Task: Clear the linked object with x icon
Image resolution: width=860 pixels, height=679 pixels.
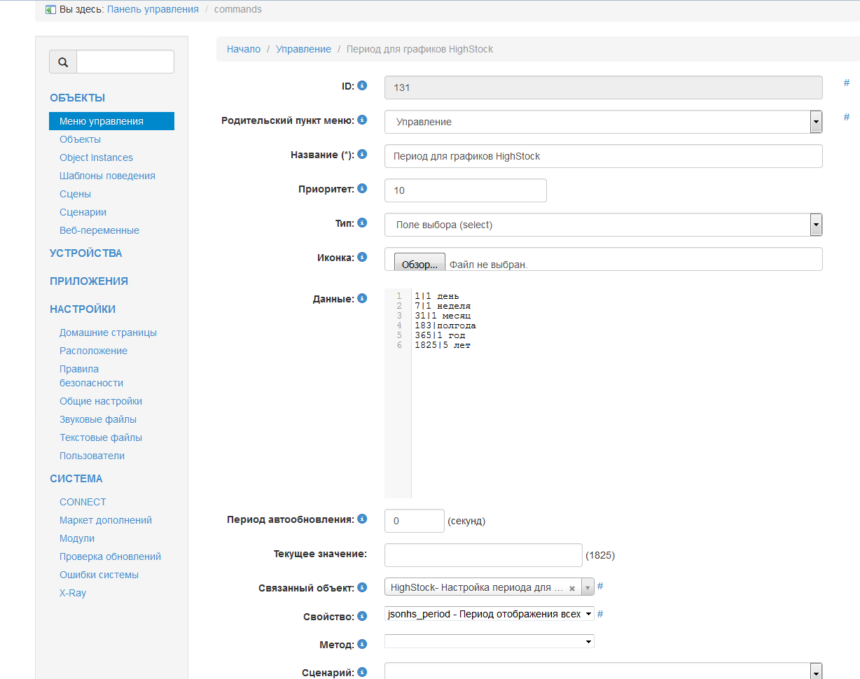Action: pos(572,588)
